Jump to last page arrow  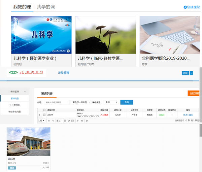82,121
